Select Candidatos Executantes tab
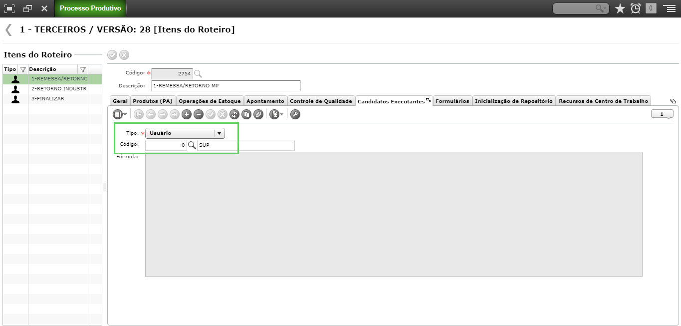Screen dimensions: 681x326 click(394, 101)
